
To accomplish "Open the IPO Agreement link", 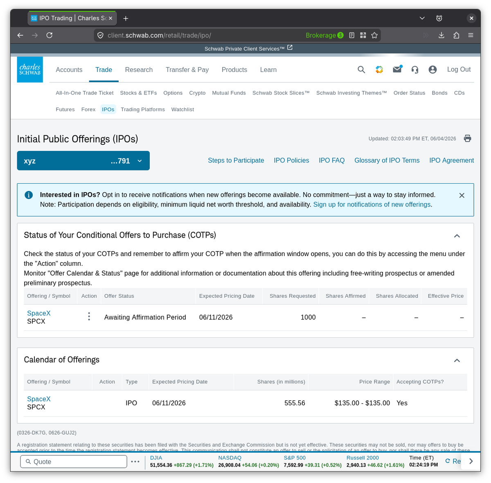I will 452,160.
